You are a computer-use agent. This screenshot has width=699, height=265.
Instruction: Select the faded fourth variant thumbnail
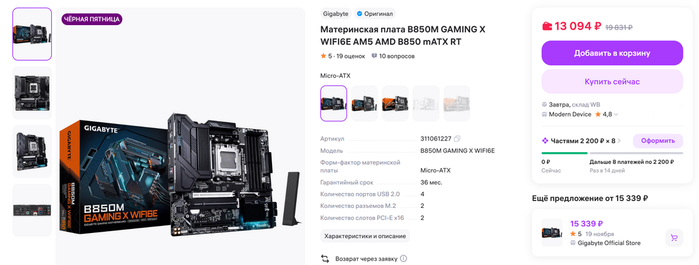click(426, 103)
